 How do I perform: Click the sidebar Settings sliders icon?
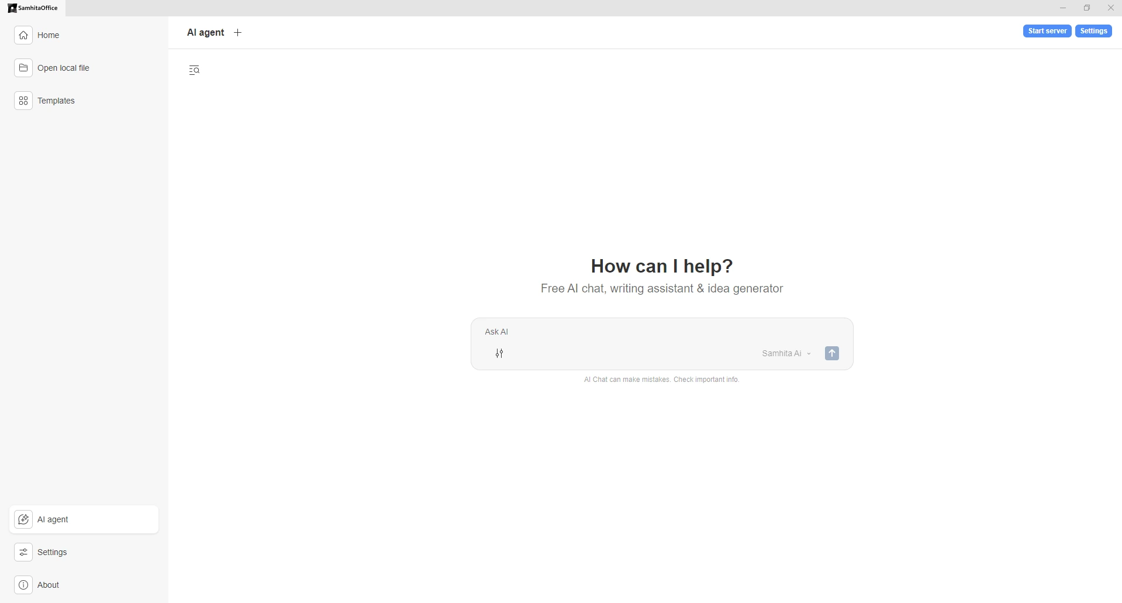23,552
